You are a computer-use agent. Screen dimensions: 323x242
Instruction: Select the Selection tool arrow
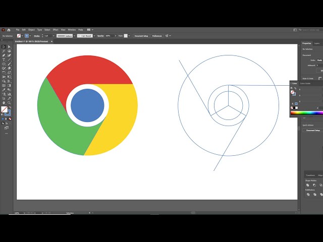pos(4,47)
